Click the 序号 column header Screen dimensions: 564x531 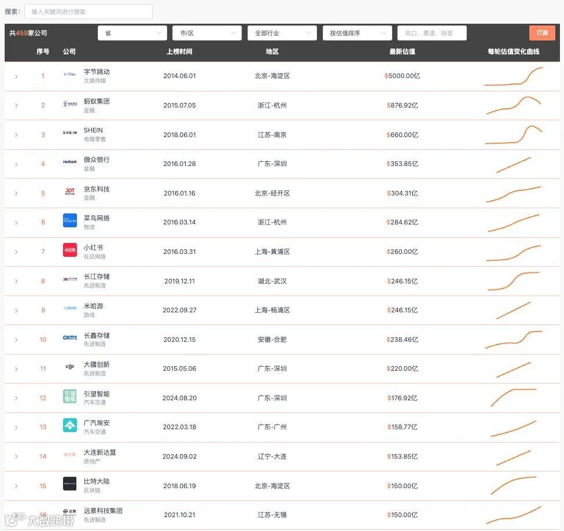43,51
